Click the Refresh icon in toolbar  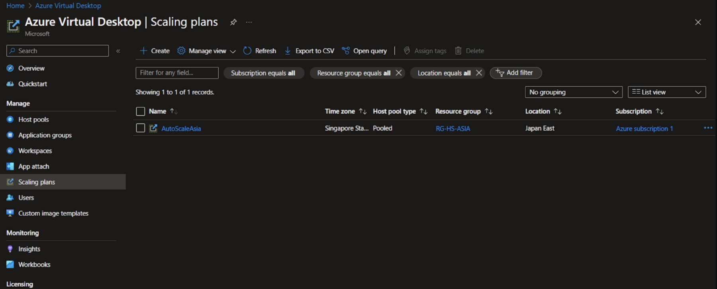tap(247, 51)
